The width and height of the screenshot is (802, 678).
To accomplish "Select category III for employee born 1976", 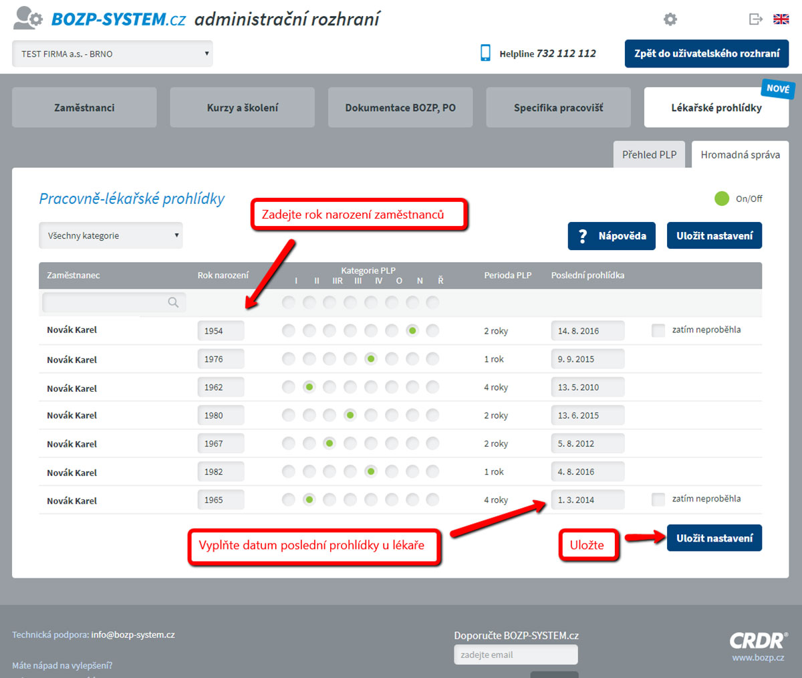I will [x=350, y=359].
